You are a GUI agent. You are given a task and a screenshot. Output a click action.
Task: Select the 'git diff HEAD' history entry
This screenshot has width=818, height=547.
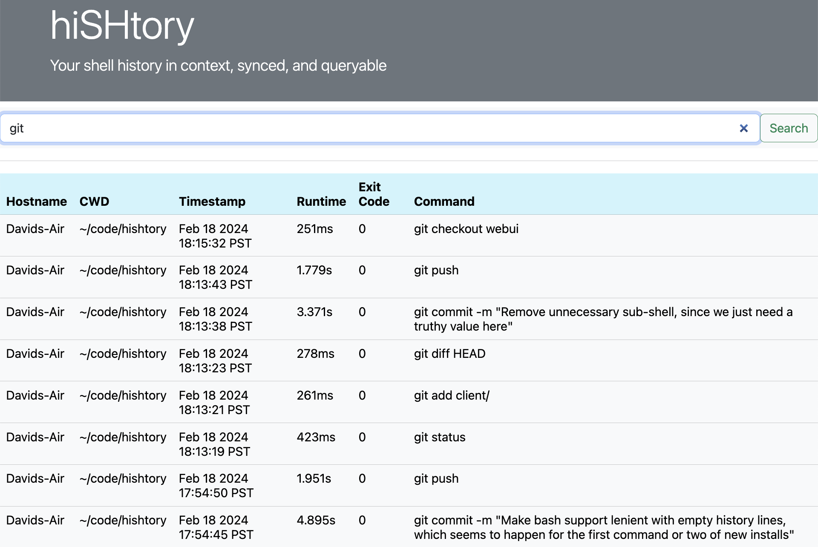tap(449, 354)
